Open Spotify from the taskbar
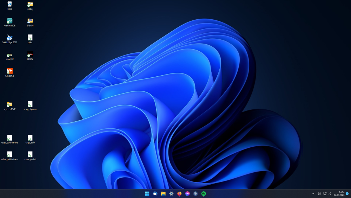Screen dimensions: 351x198 pyautogui.click(x=204, y=193)
